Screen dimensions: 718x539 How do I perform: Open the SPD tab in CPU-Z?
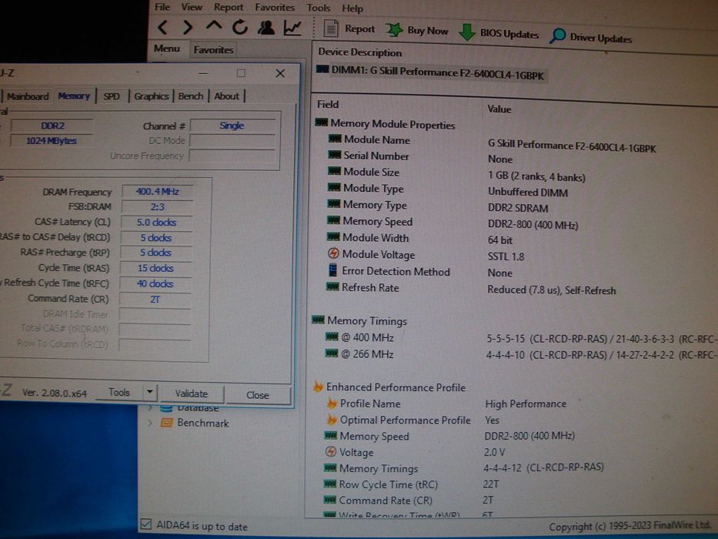tap(112, 96)
